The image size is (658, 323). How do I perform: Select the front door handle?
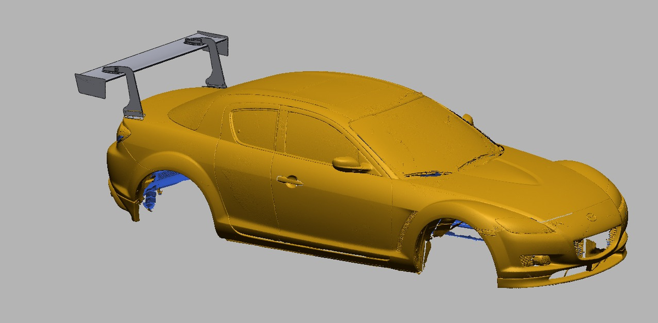pos(290,180)
